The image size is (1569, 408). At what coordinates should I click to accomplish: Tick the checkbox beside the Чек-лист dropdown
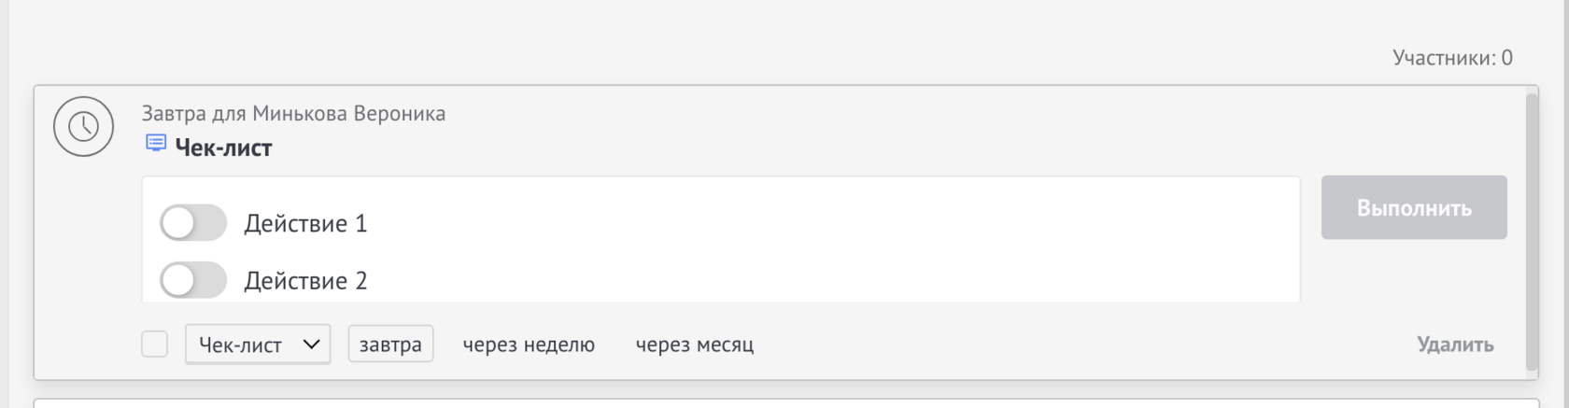coord(154,344)
